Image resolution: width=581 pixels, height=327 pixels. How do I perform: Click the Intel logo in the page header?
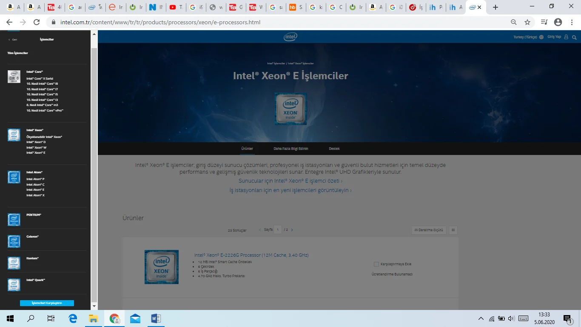(x=290, y=37)
